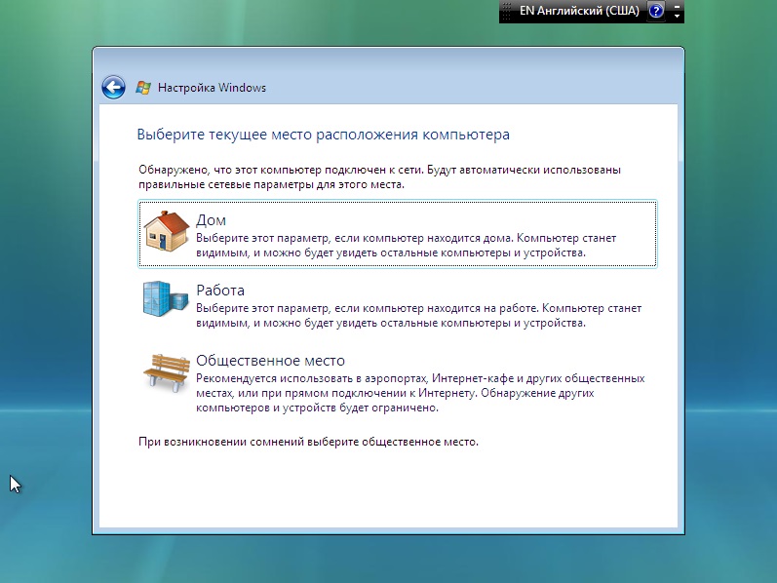Click the Настройка Windows title text
This screenshot has height=583, width=777.
click(x=213, y=88)
